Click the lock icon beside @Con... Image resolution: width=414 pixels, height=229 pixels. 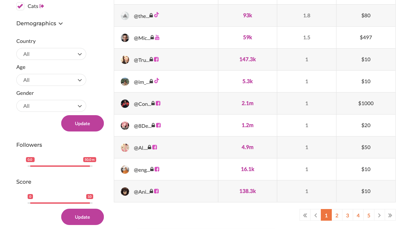tap(153, 104)
